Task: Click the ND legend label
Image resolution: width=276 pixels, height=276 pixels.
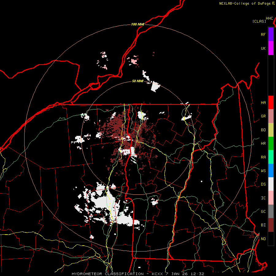Action: tap(263, 239)
